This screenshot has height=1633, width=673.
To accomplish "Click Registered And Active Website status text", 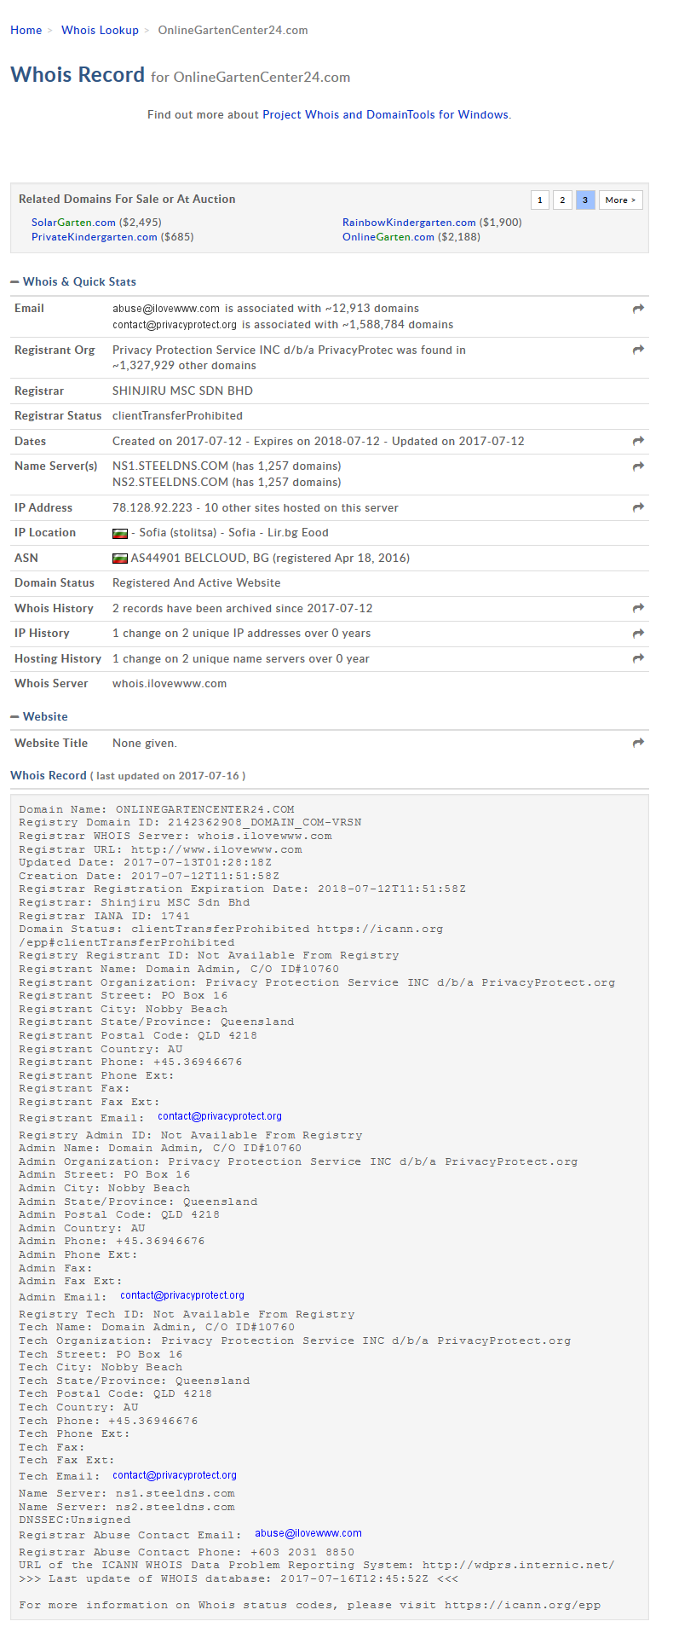I will [196, 583].
